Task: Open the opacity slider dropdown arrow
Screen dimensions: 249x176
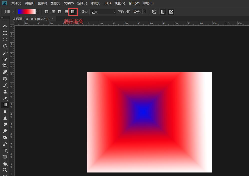Action: coord(144,12)
